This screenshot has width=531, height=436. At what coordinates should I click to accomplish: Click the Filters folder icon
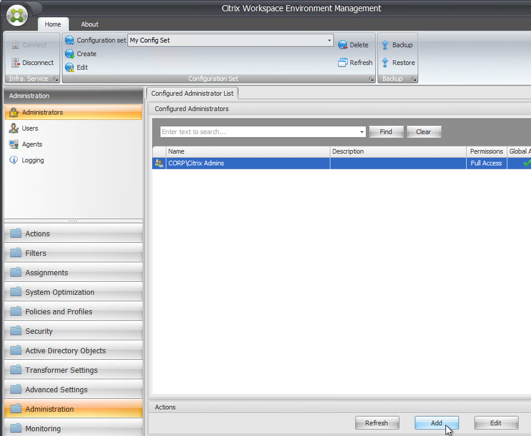tap(15, 253)
